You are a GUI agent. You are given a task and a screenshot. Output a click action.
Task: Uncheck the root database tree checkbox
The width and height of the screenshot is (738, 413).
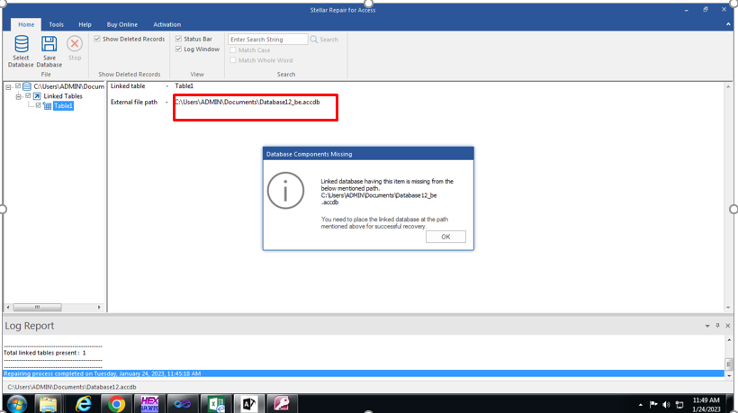18,86
